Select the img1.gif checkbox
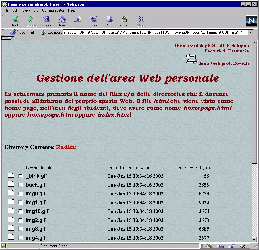This screenshot has width=259, height=250. [20, 203]
